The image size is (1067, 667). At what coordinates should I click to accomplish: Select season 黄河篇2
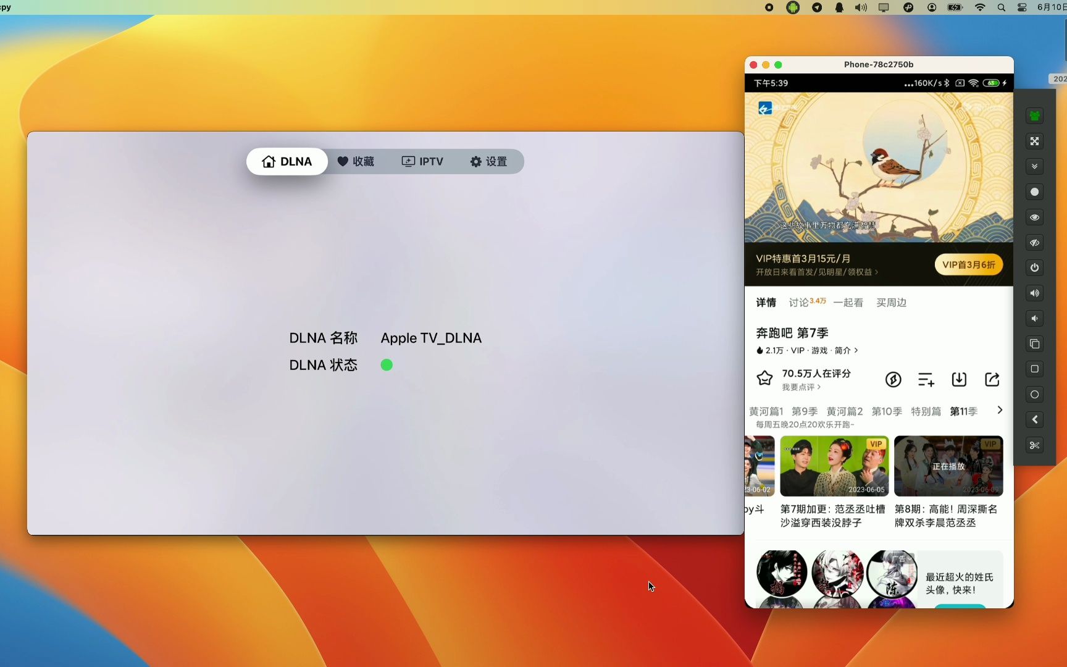[845, 411]
